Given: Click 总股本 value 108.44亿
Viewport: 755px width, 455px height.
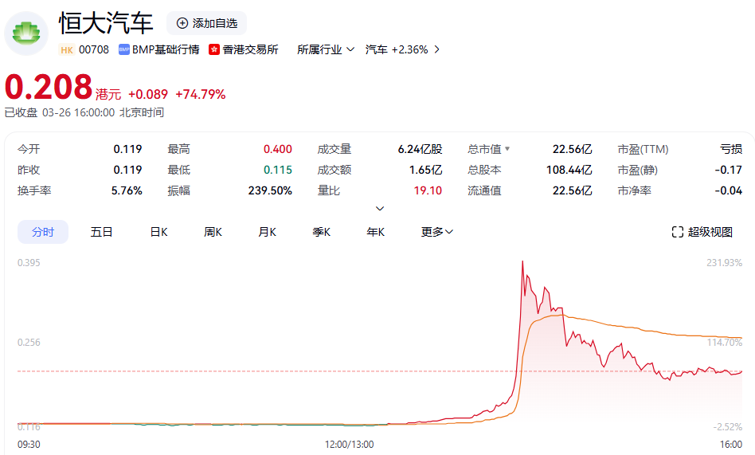Looking at the screenshot, I should tap(569, 170).
